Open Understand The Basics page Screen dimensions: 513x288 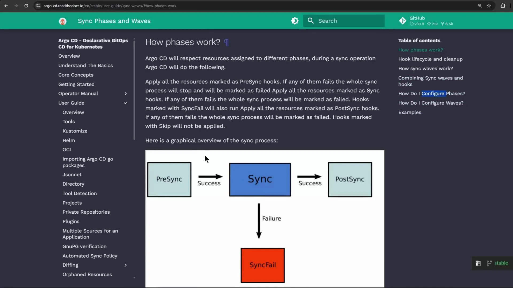click(x=85, y=66)
